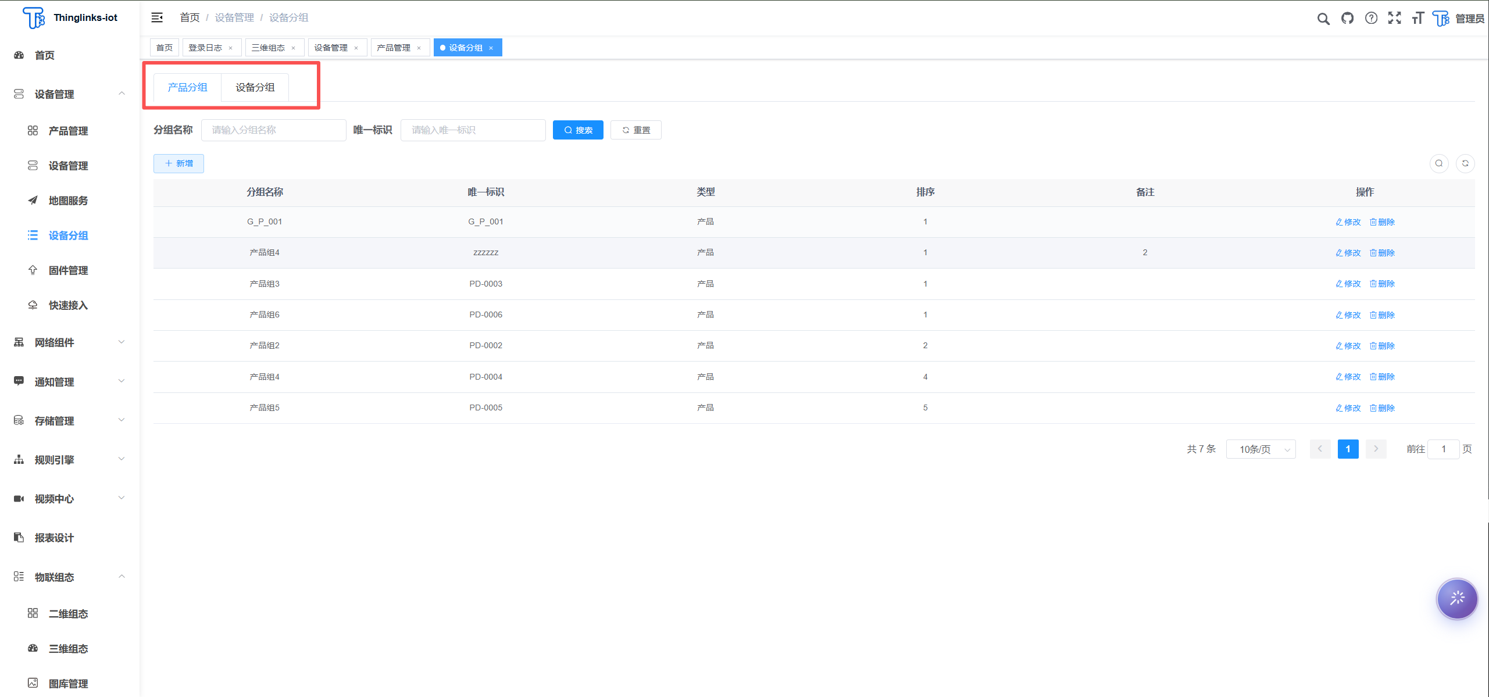Refresh the table with round refresh icon
This screenshot has height=697, width=1489.
pos(1465,163)
